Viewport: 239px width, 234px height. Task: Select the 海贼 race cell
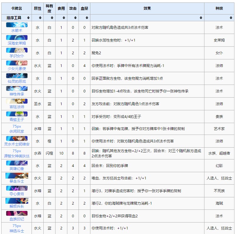(x=219, y=203)
